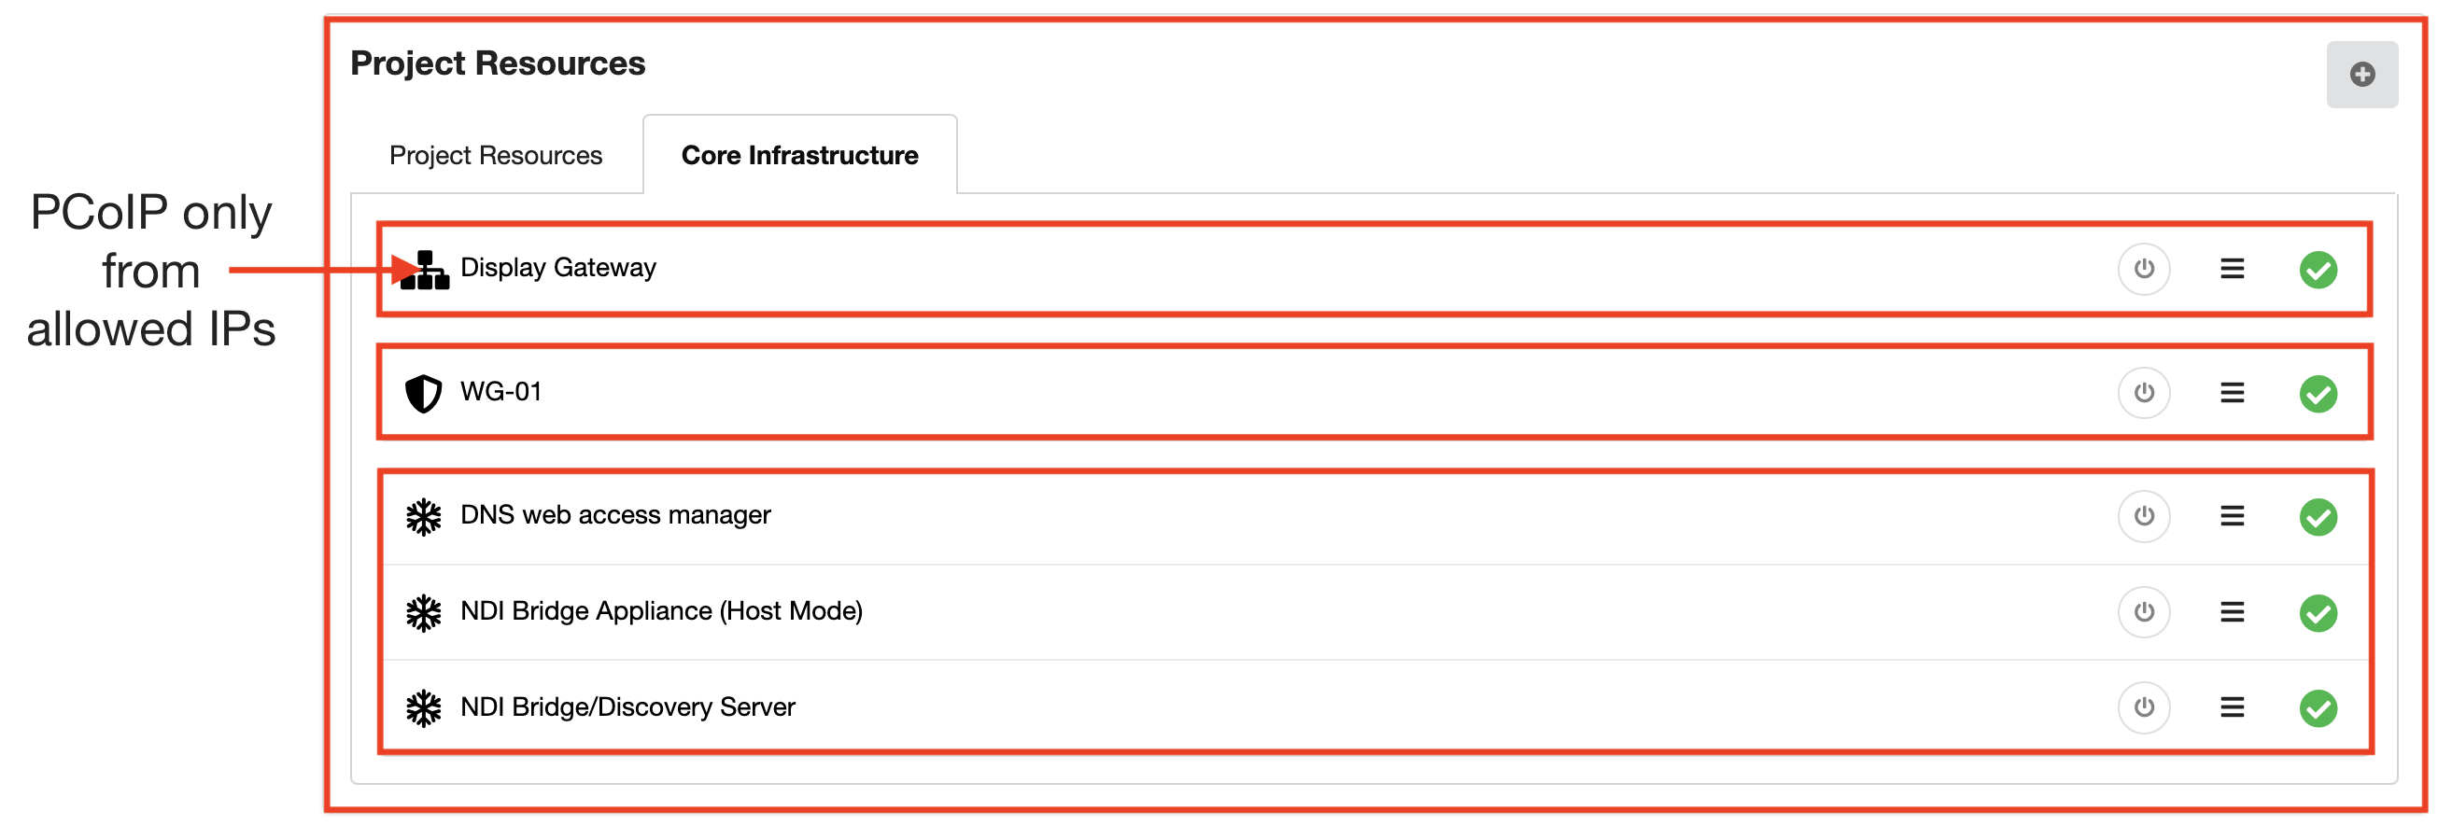
Task: Click the WG-01 green status checkmark
Action: pyautogui.click(x=2317, y=394)
